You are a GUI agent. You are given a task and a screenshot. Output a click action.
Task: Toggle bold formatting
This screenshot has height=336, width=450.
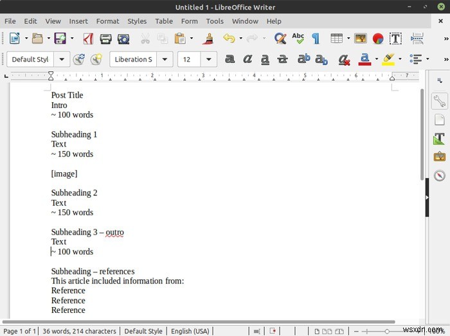230,59
